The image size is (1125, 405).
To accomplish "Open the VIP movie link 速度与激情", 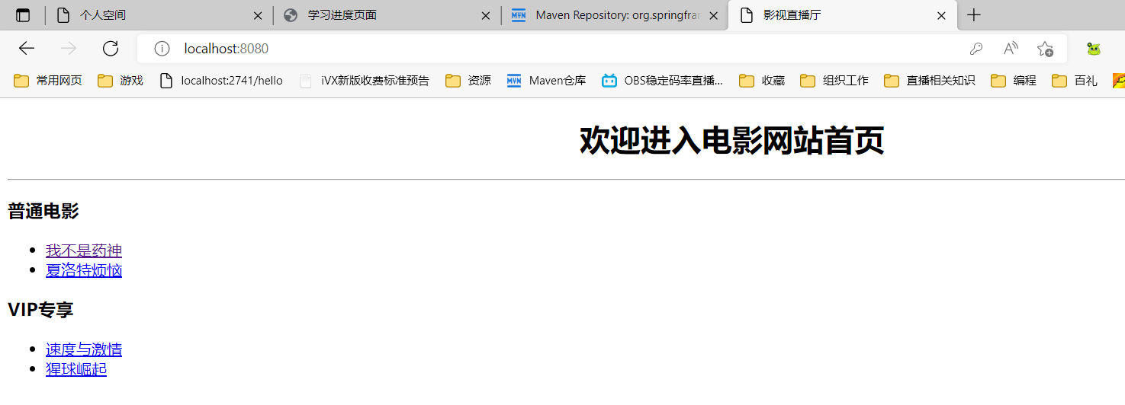I will pos(84,349).
